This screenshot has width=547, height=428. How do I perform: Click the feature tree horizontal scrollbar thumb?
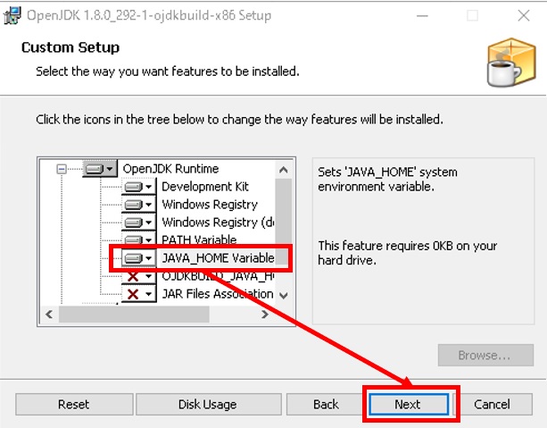tap(134, 315)
